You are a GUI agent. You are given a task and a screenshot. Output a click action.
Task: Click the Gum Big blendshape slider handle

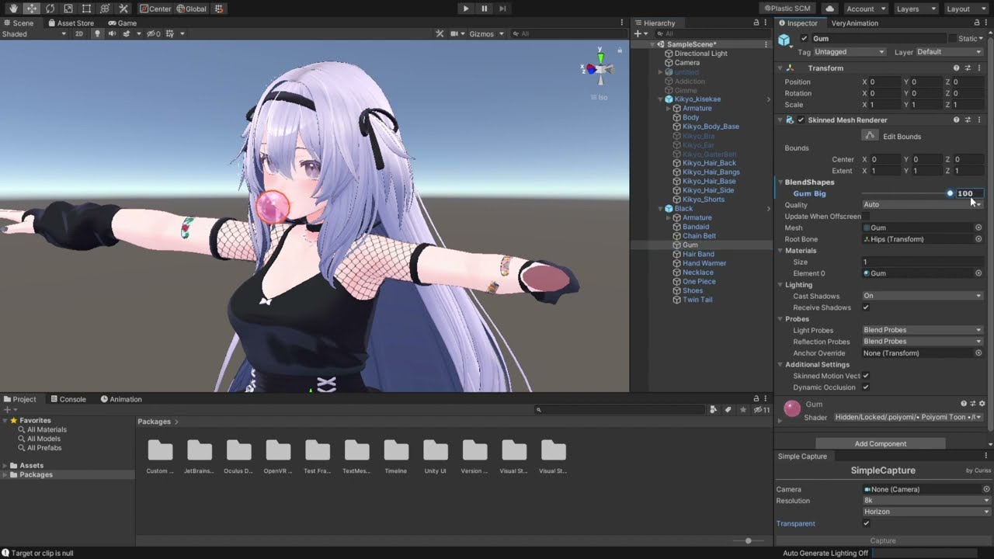950,193
